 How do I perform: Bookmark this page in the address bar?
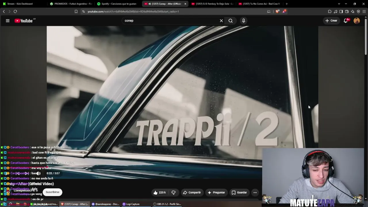76,11
